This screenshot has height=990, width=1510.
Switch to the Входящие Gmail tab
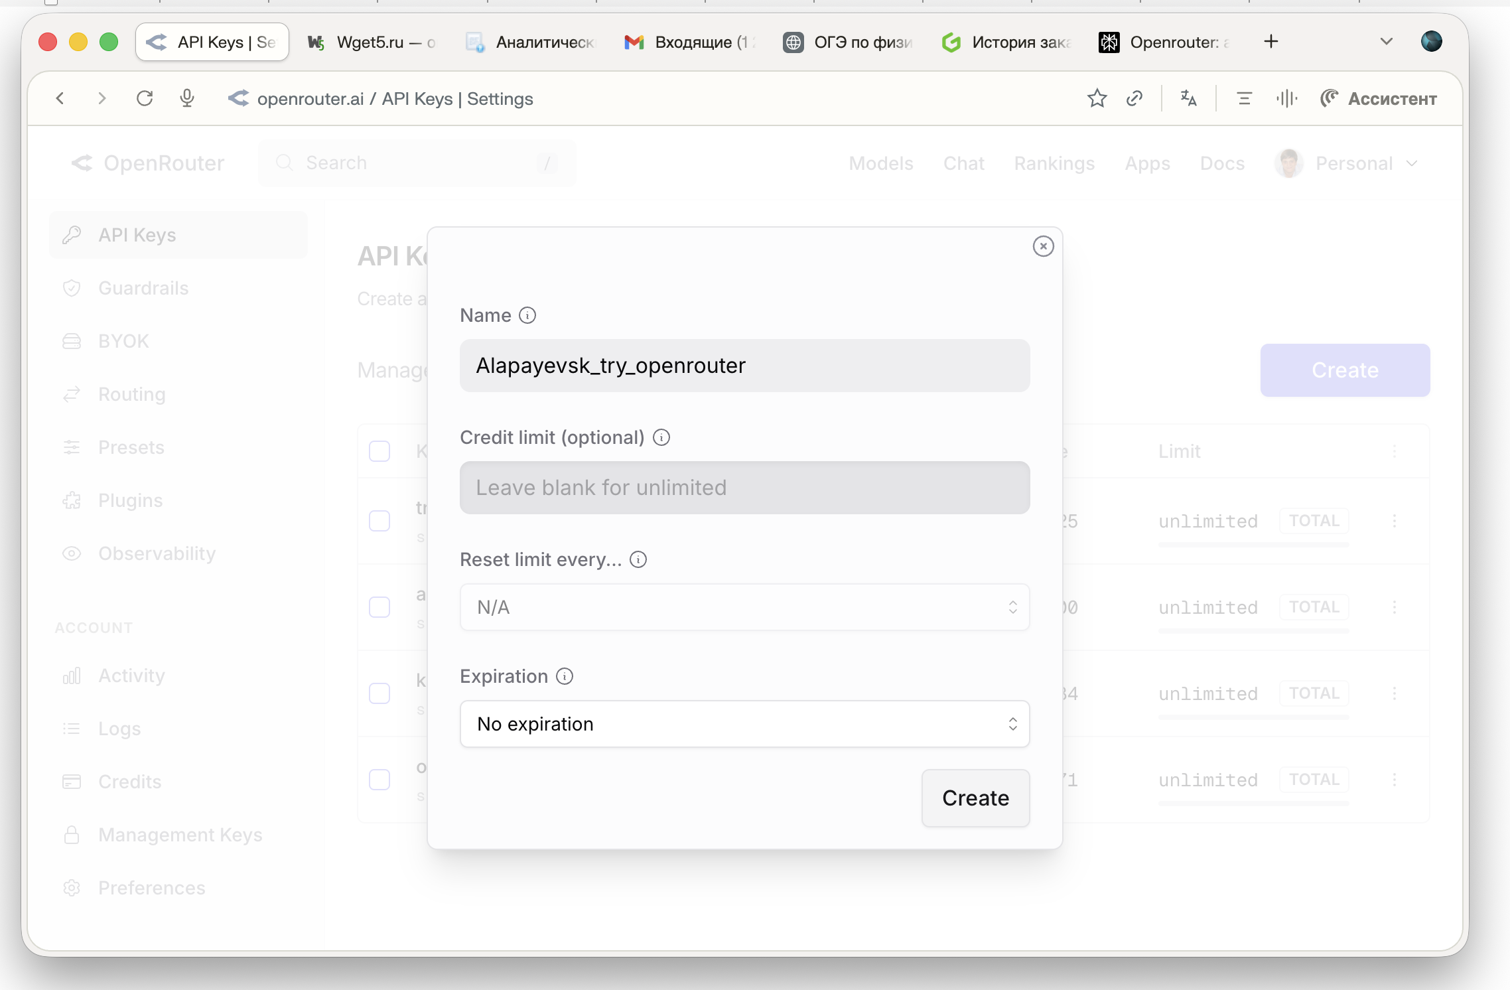[x=690, y=42]
